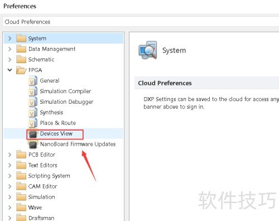Click the Preferences dialog title

[20, 6]
